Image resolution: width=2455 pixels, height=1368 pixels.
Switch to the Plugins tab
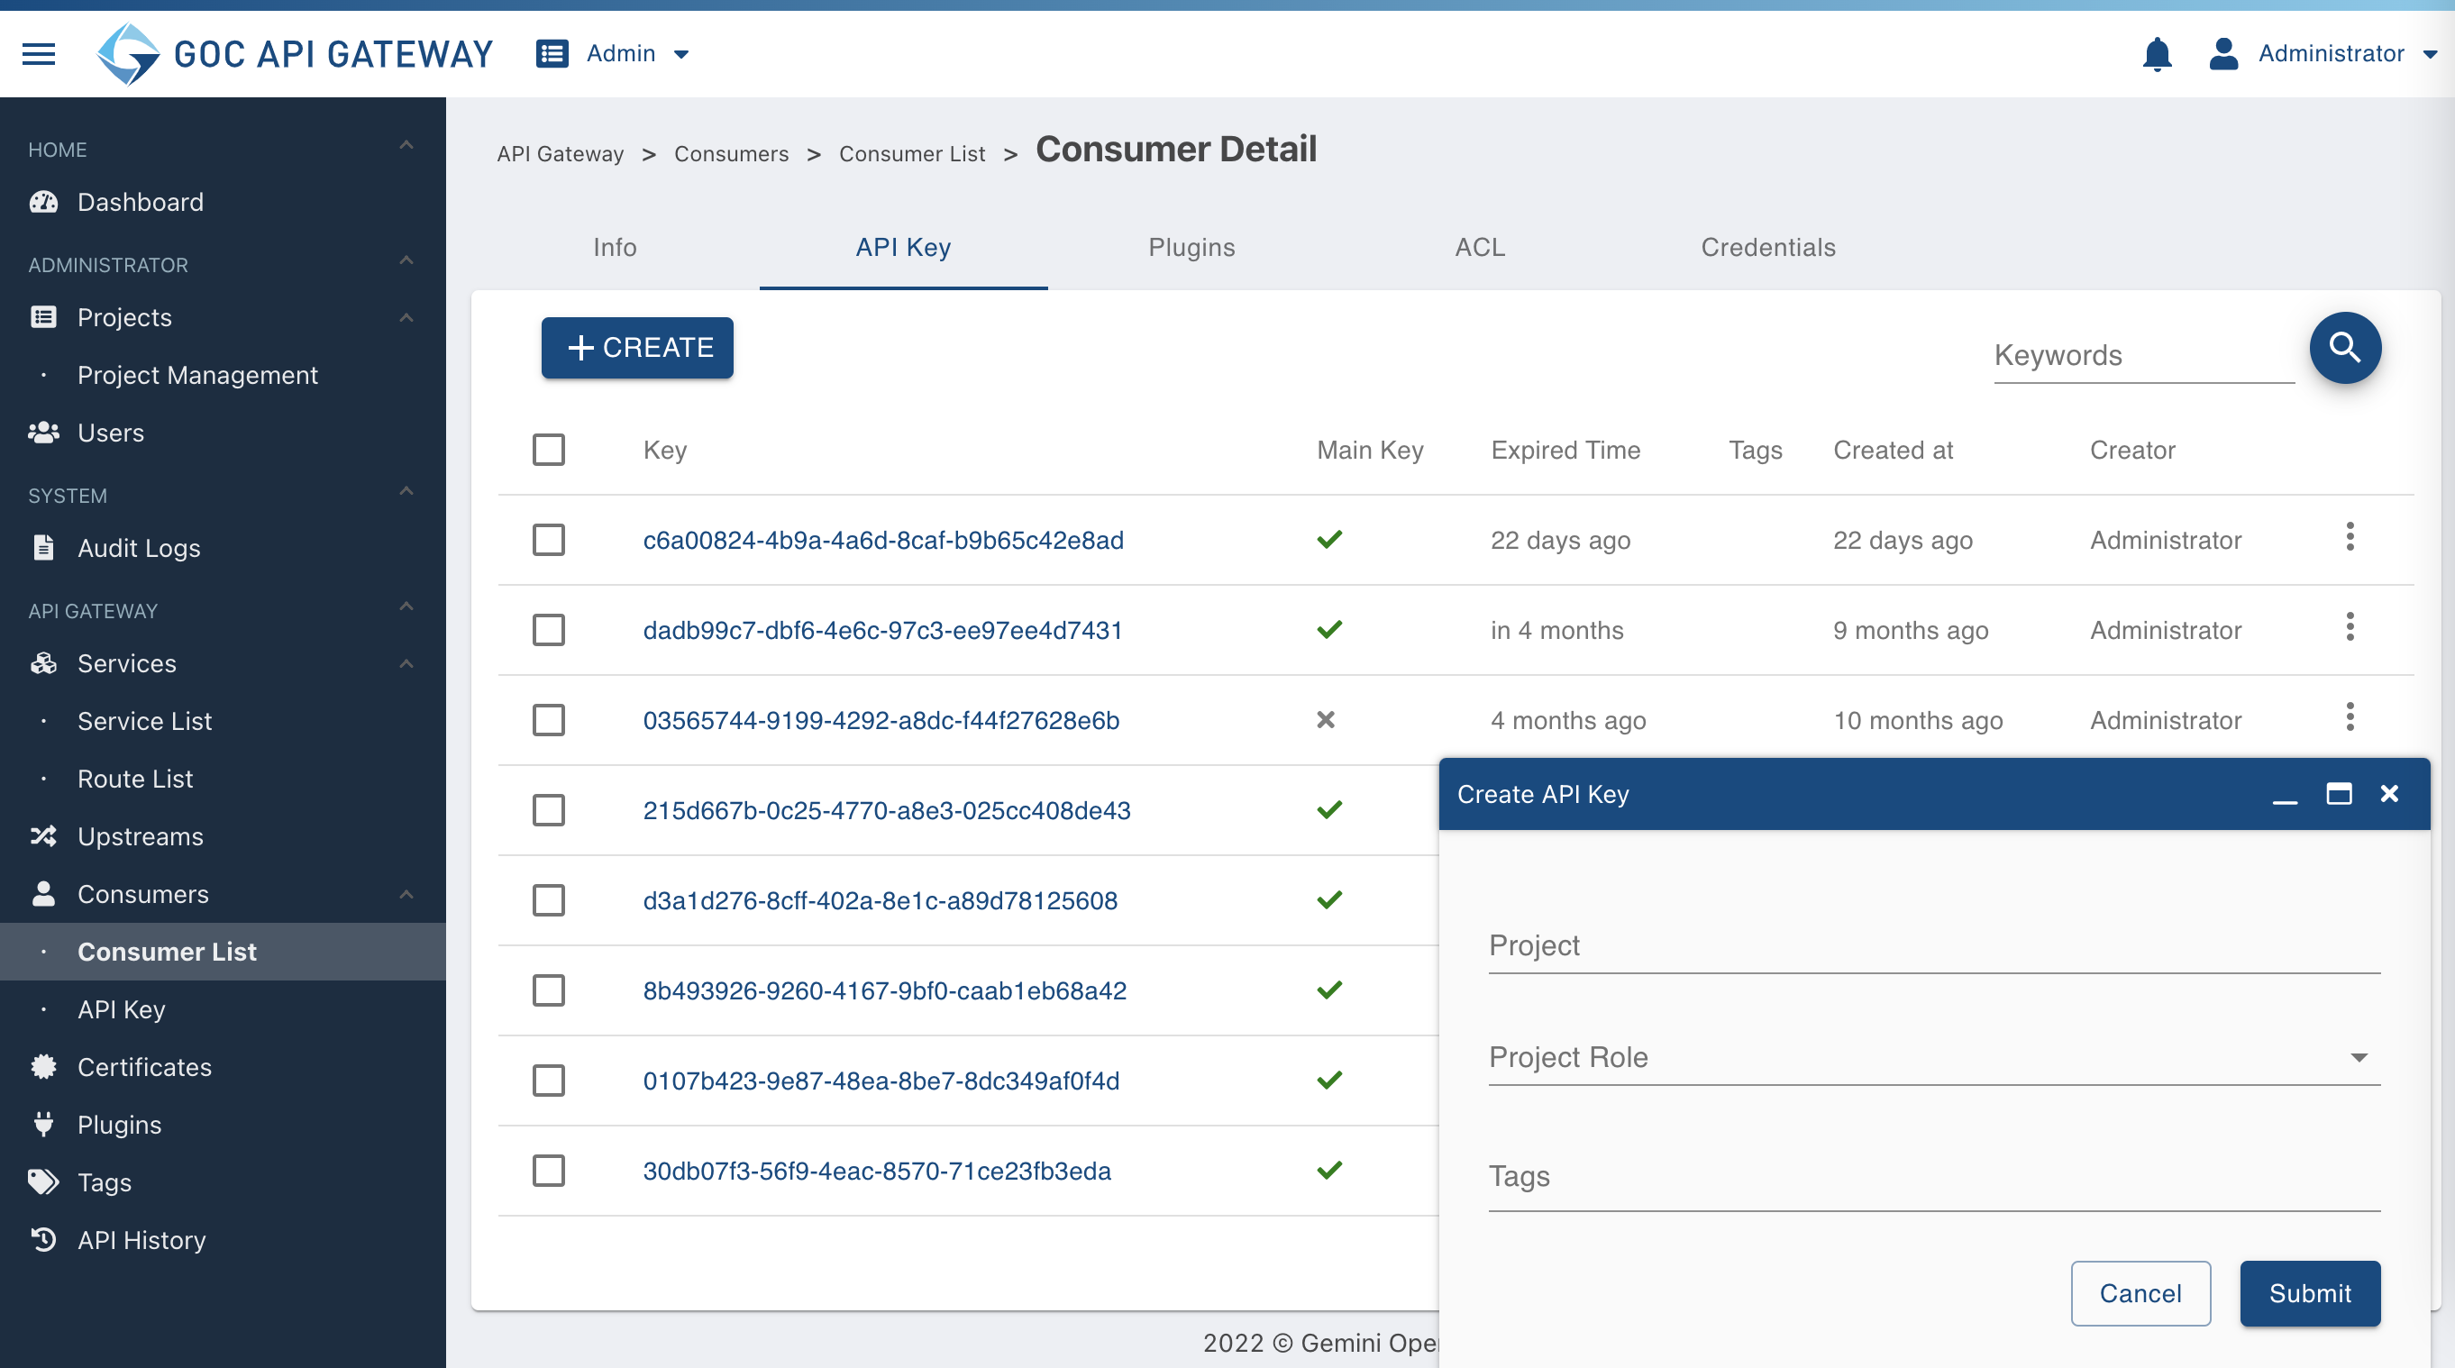point(1191,248)
